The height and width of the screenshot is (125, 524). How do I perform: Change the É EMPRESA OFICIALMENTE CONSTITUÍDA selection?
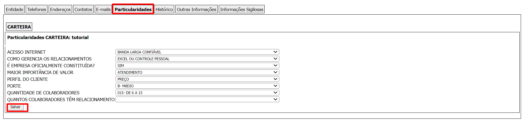pos(197,66)
